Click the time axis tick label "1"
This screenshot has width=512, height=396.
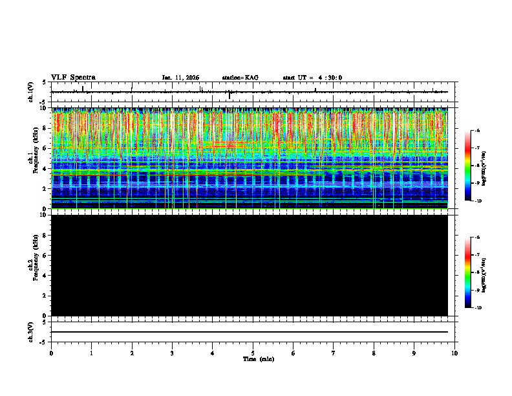pyautogui.click(x=91, y=353)
